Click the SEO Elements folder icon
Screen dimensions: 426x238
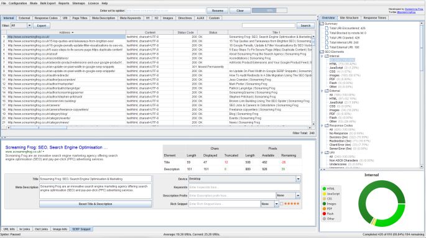pyautogui.click(x=322, y=52)
